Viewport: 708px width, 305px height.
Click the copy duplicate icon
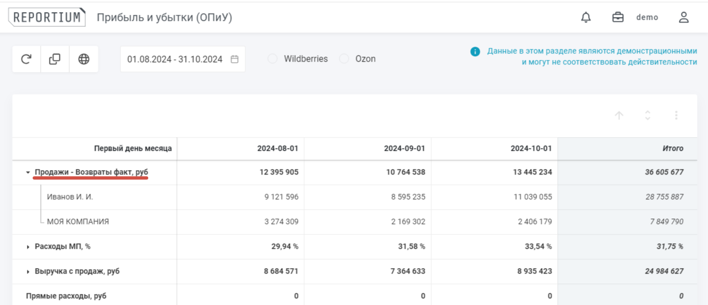tap(55, 59)
